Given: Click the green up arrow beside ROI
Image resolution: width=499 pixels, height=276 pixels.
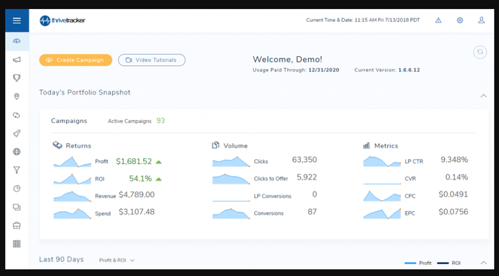Looking at the screenshot, I should (159, 179).
